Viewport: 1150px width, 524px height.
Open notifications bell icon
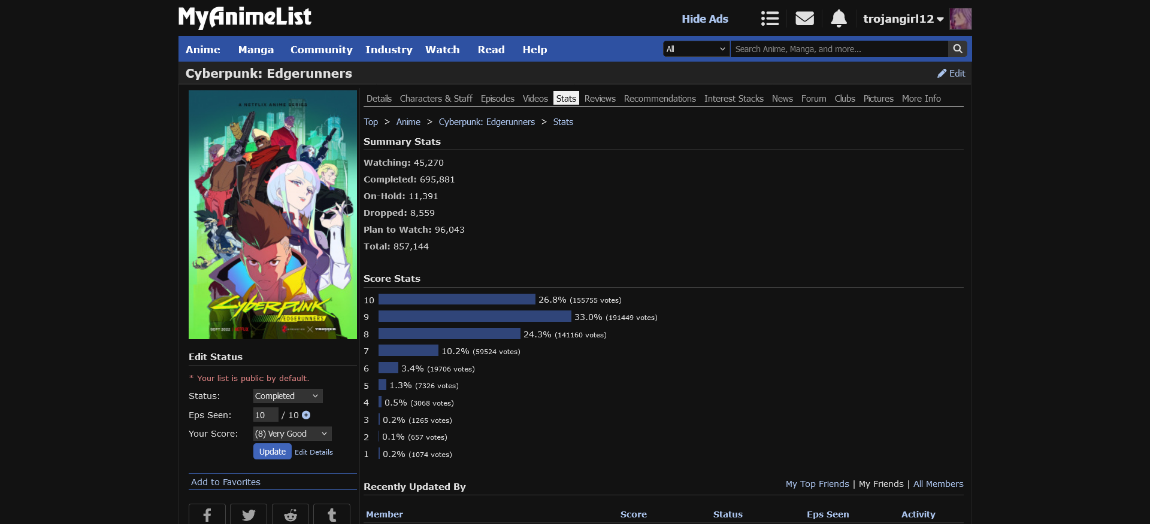pos(839,19)
